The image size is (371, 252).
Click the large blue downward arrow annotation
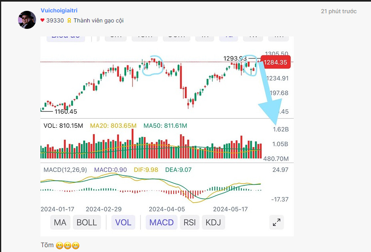(x=270, y=100)
